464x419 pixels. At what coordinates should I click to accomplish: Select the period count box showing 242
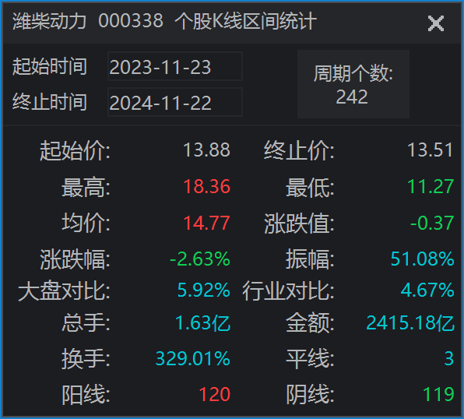[x=353, y=84]
